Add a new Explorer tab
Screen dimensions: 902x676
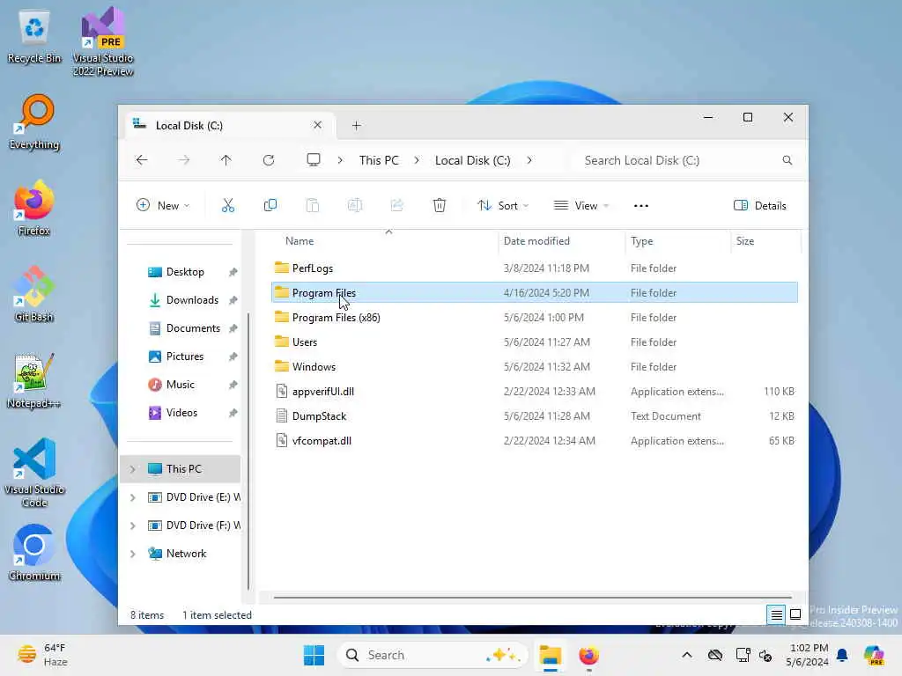coord(356,125)
